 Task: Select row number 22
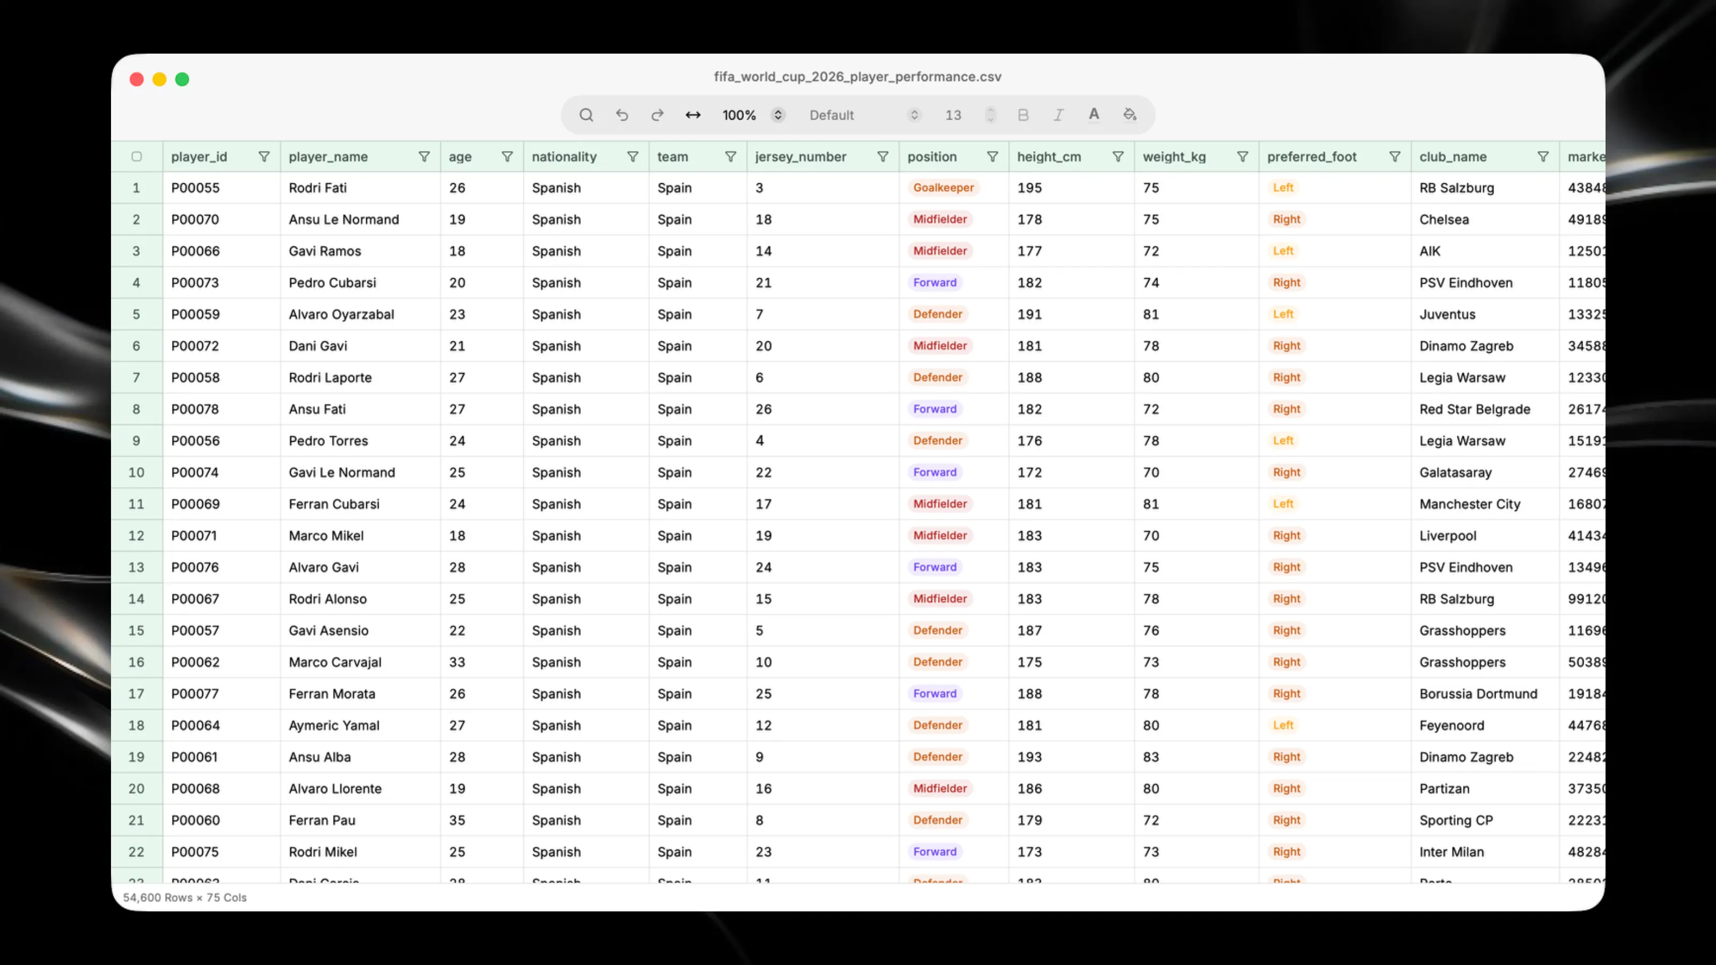(137, 852)
